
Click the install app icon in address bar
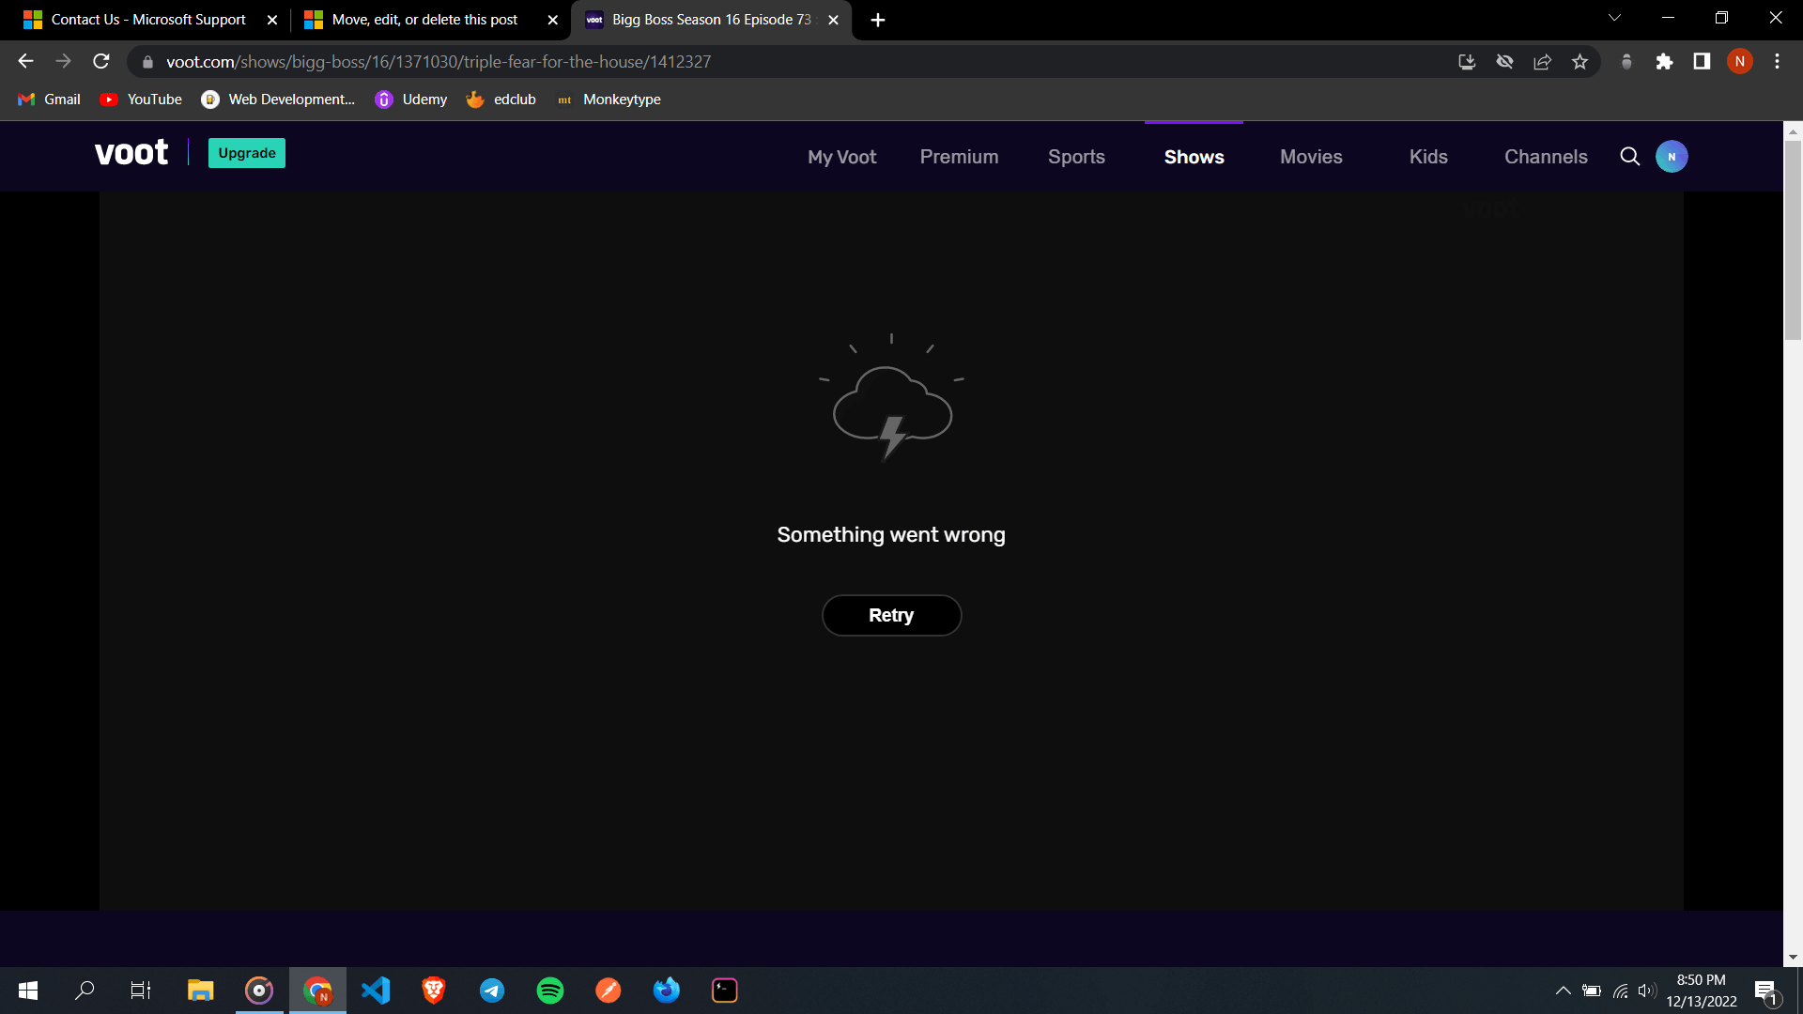click(x=1467, y=62)
